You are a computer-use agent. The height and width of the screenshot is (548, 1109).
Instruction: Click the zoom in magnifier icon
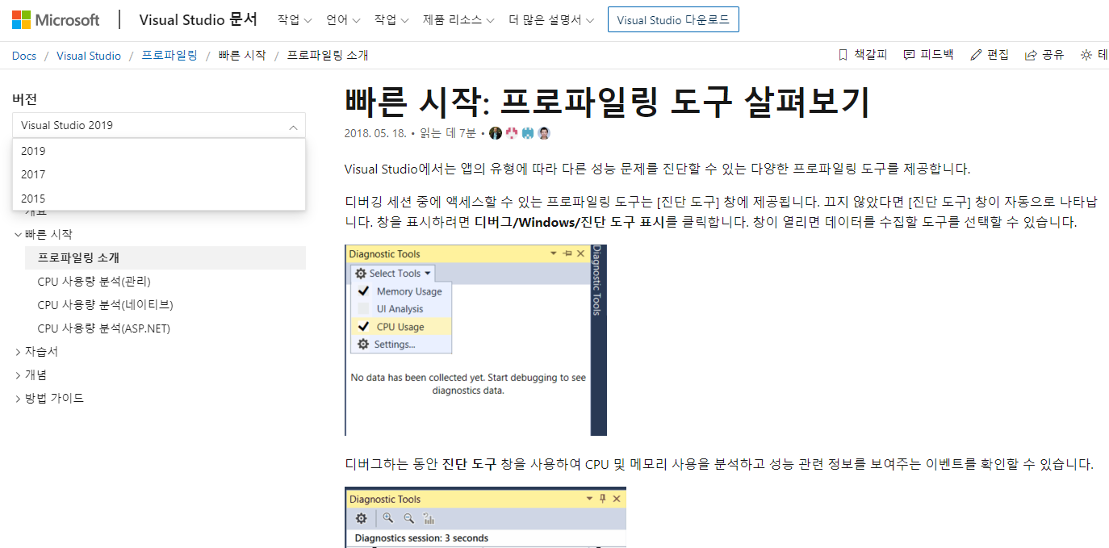(388, 518)
